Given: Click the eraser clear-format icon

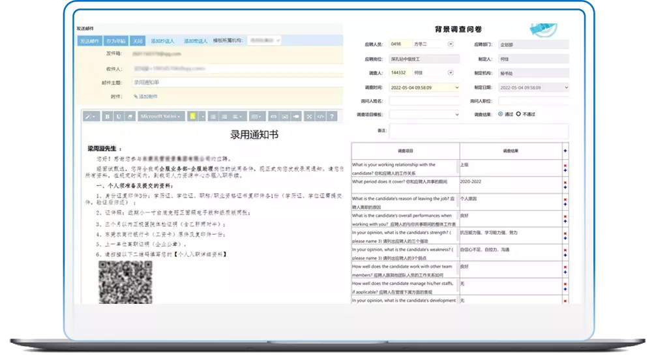Looking at the screenshot, I should 130,117.
